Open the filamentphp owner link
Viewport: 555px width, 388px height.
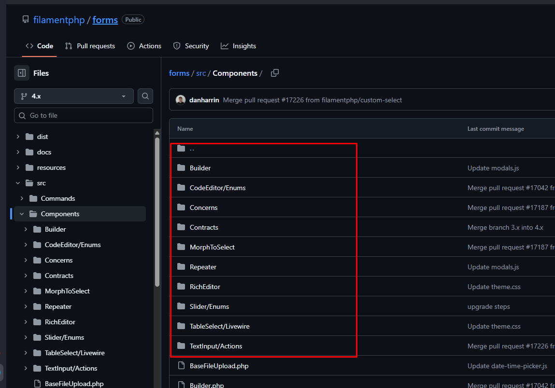(x=59, y=20)
